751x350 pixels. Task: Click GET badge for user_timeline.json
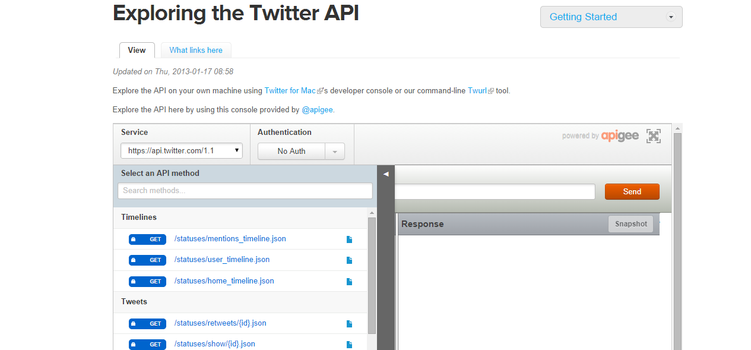click(x=147, y=260)
